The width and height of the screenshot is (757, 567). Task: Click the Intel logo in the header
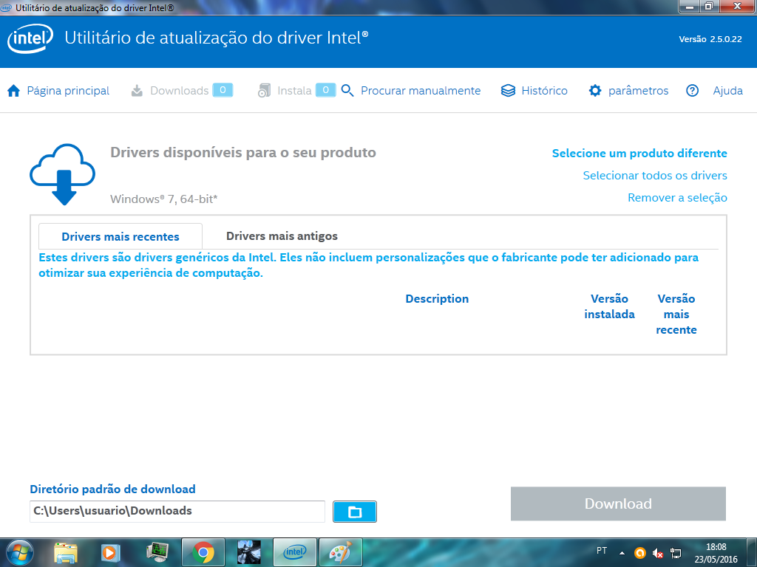click(30, 38)
